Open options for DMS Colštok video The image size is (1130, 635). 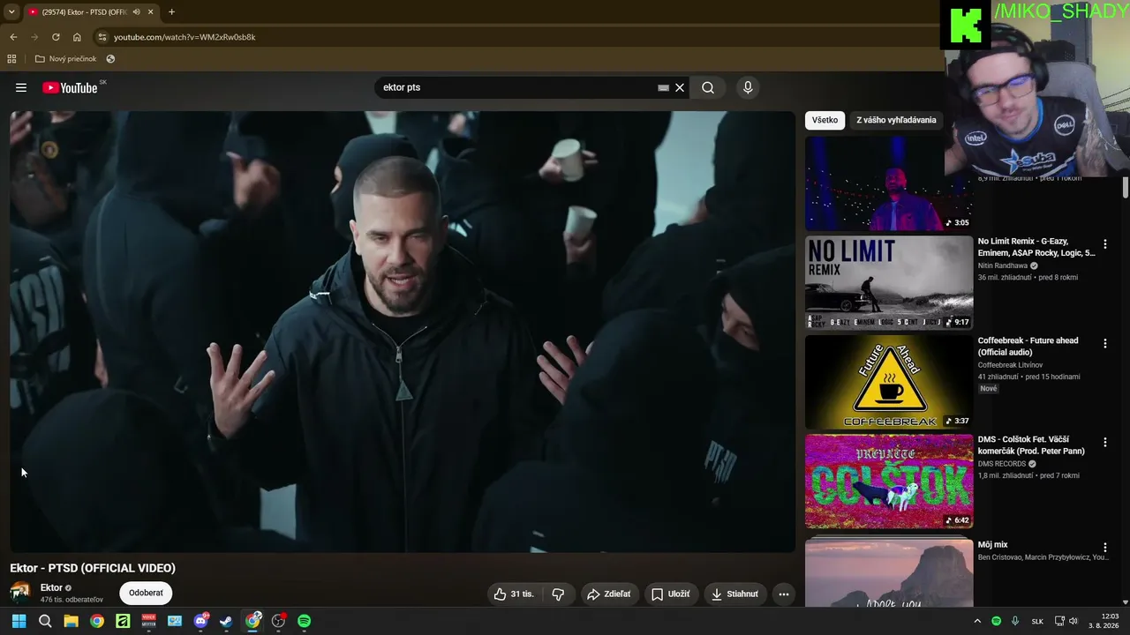click(x=1104, y=442)
